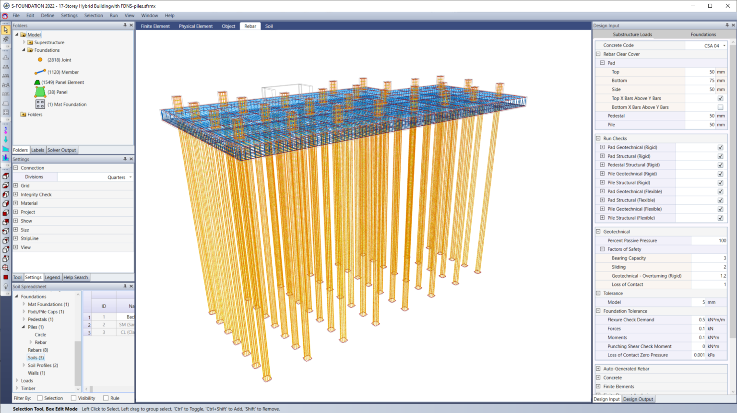Expand the Superstructure folder tree node
The height and width of the screenshot is (413, 737).
click(24, 42)
